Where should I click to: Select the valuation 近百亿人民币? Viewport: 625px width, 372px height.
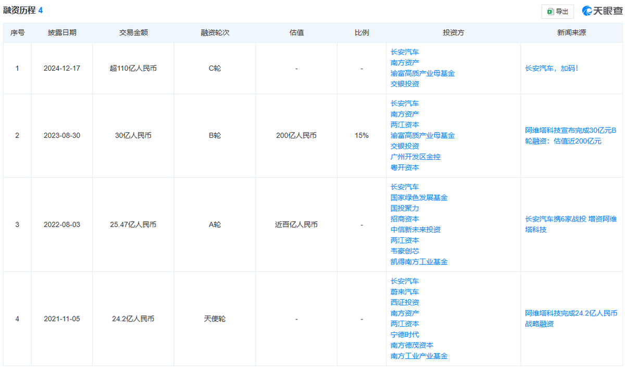pyautogui.click(x=296, y=225)
